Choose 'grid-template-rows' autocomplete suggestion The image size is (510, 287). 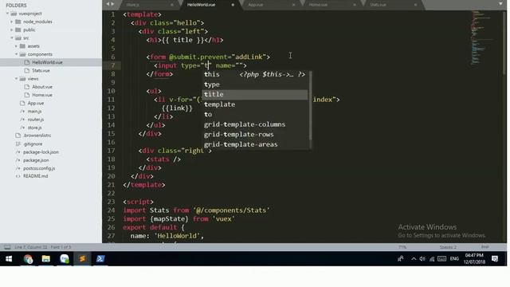255,135
